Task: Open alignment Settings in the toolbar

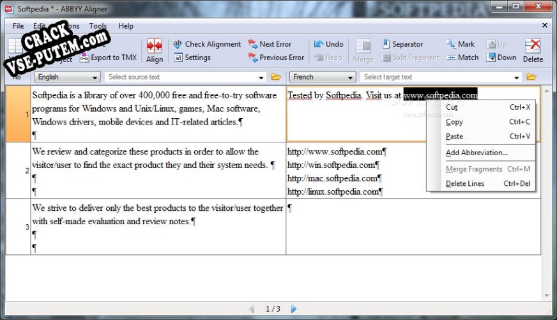Action: pyautogui.click(x=192, y=57)
